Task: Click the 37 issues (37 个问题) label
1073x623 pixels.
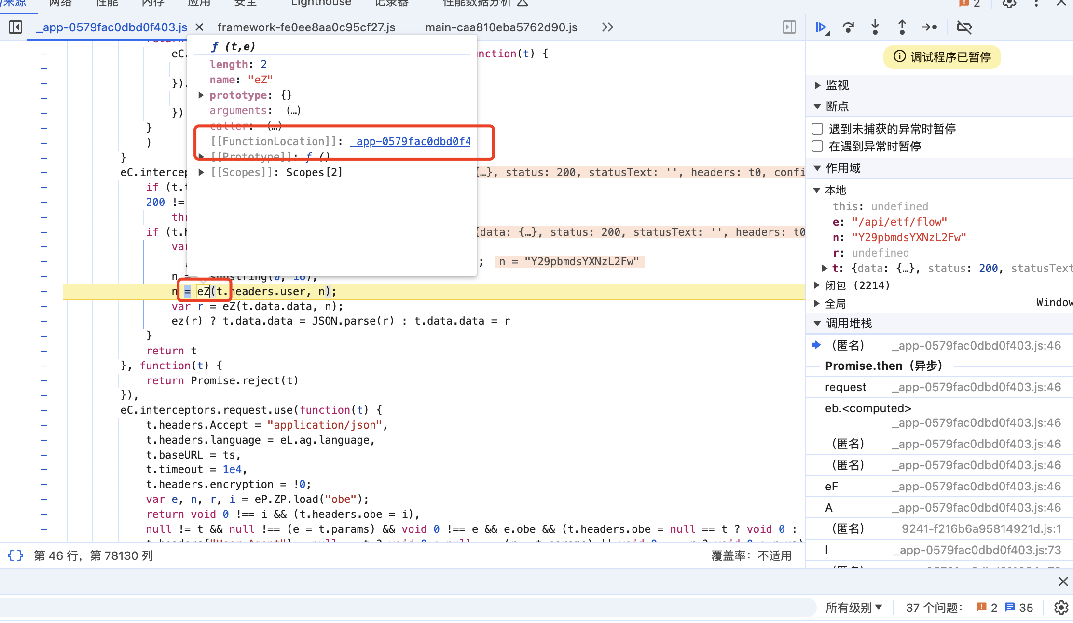Action: coord(935,608)
